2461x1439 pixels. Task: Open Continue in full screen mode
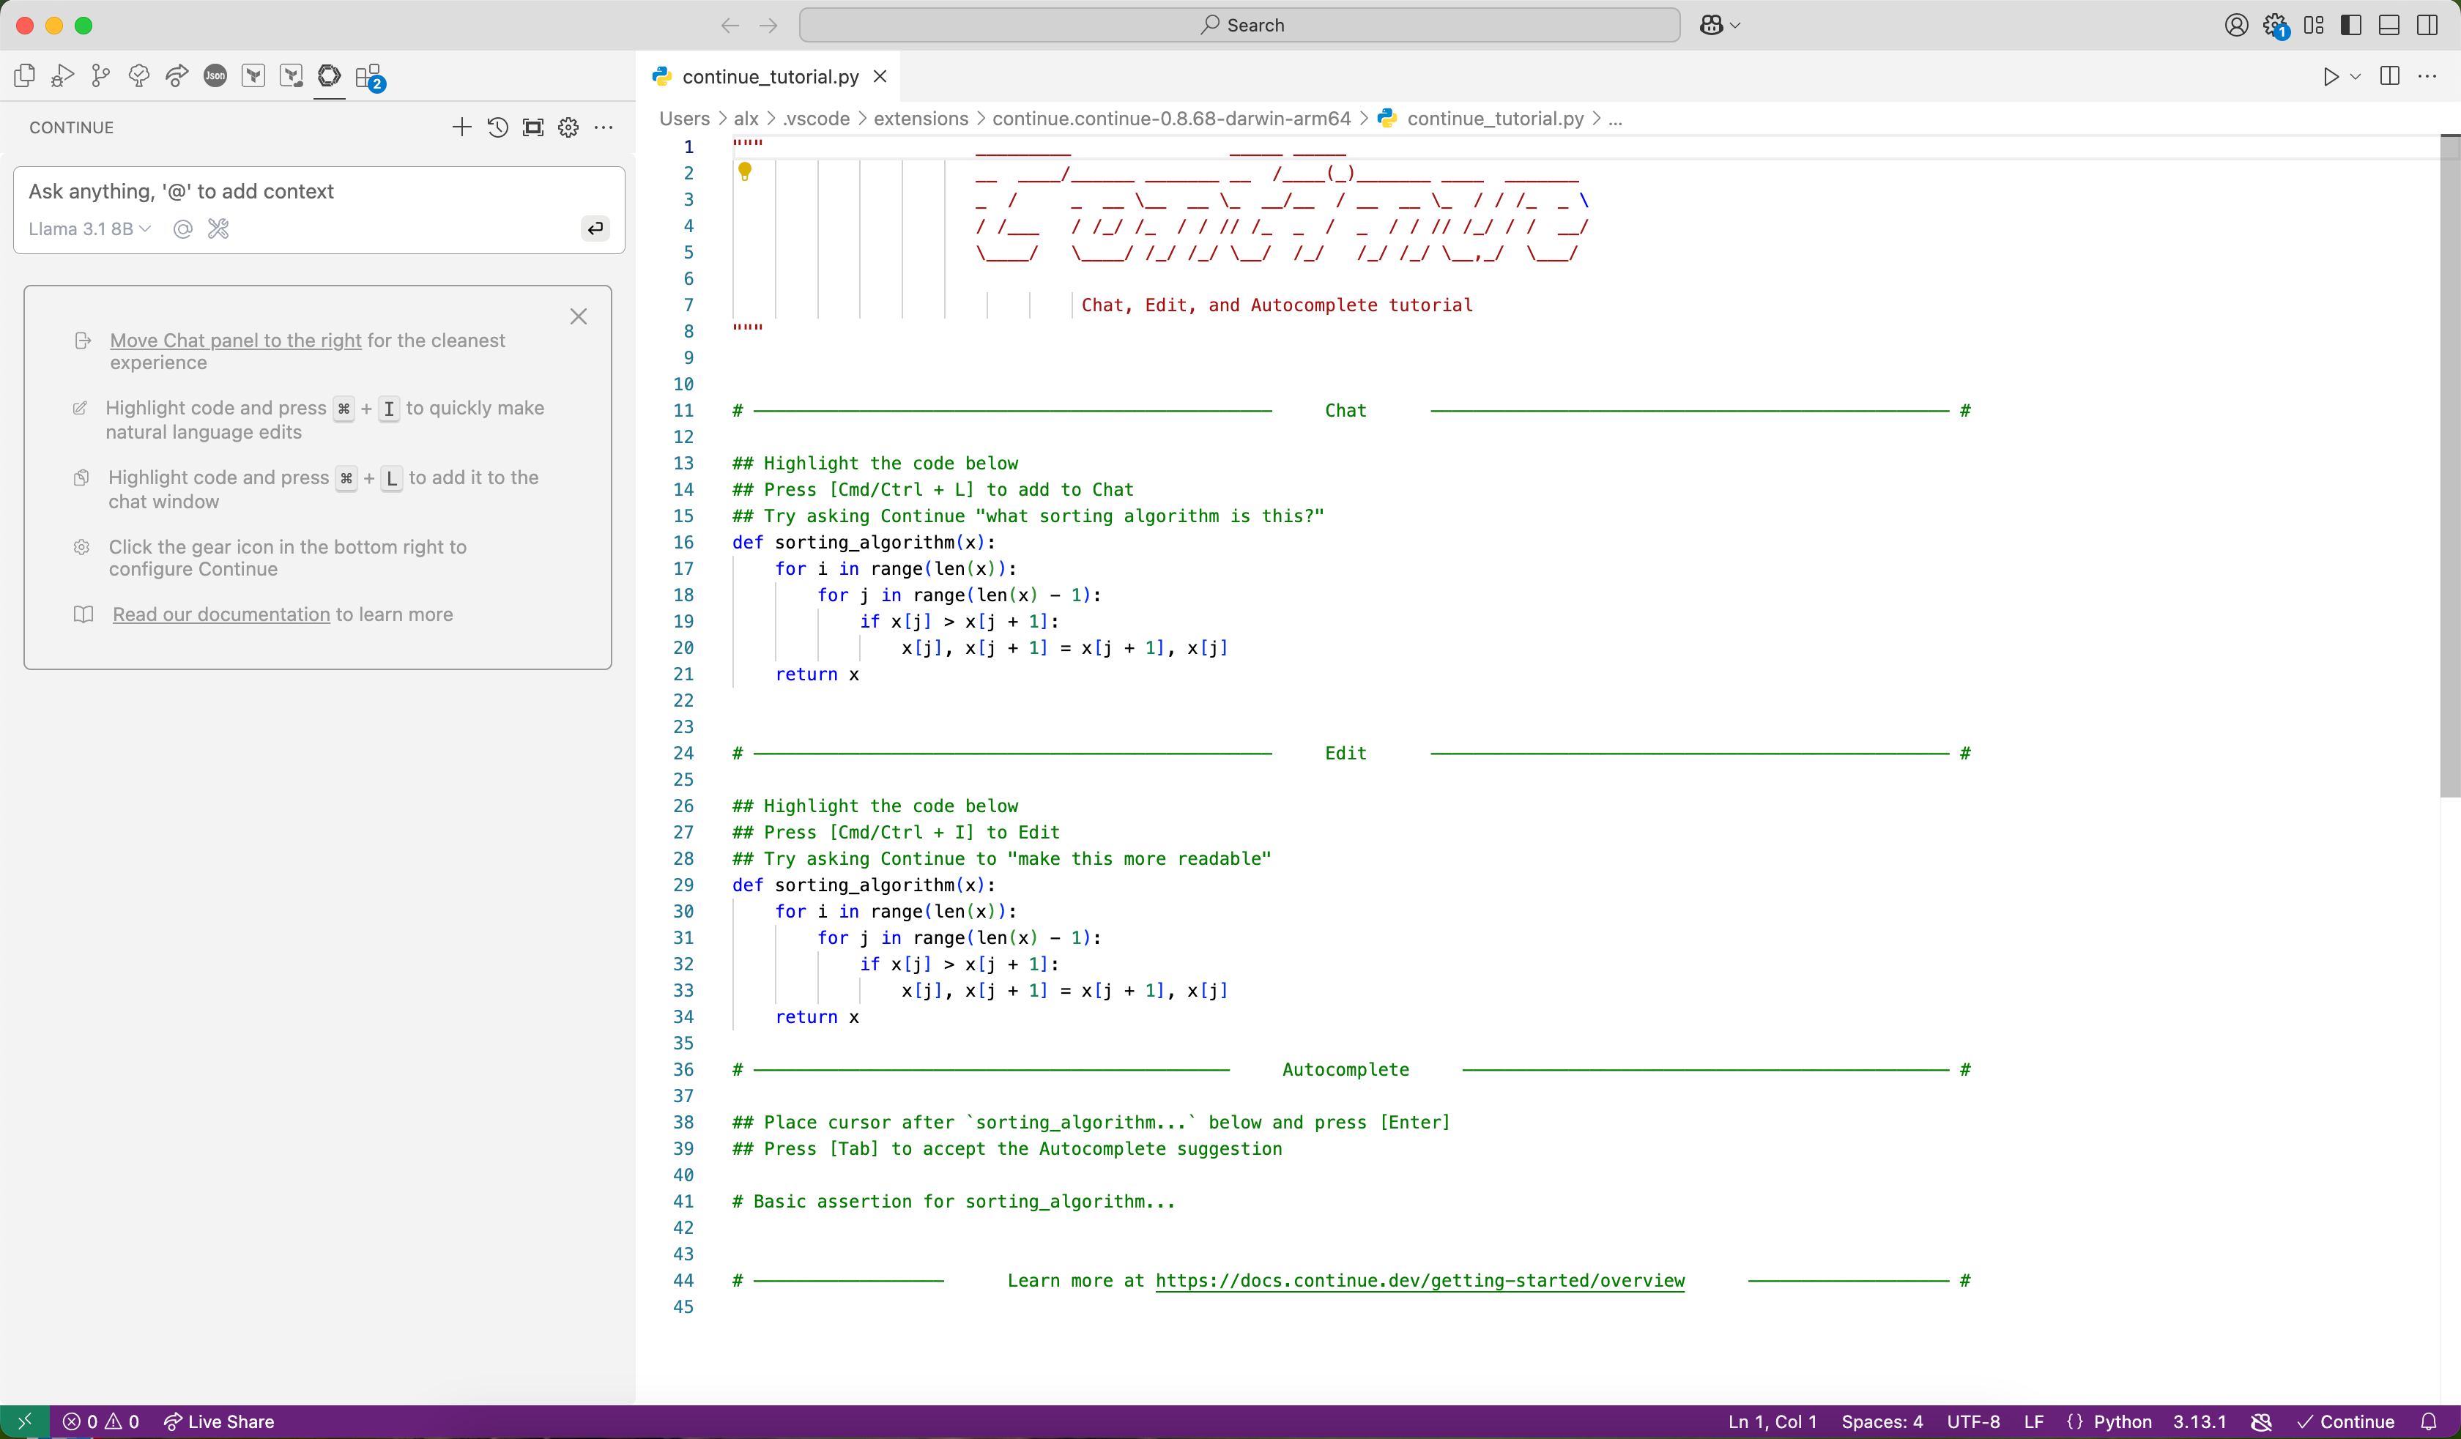click(x=532, y=127)
